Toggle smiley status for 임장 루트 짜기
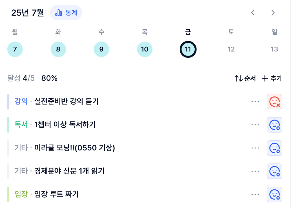Viewport: 291px width, 208px height. tap(274, 194)
